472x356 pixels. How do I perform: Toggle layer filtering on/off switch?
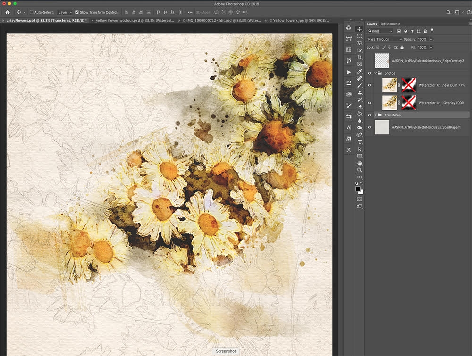click(432, 30)
